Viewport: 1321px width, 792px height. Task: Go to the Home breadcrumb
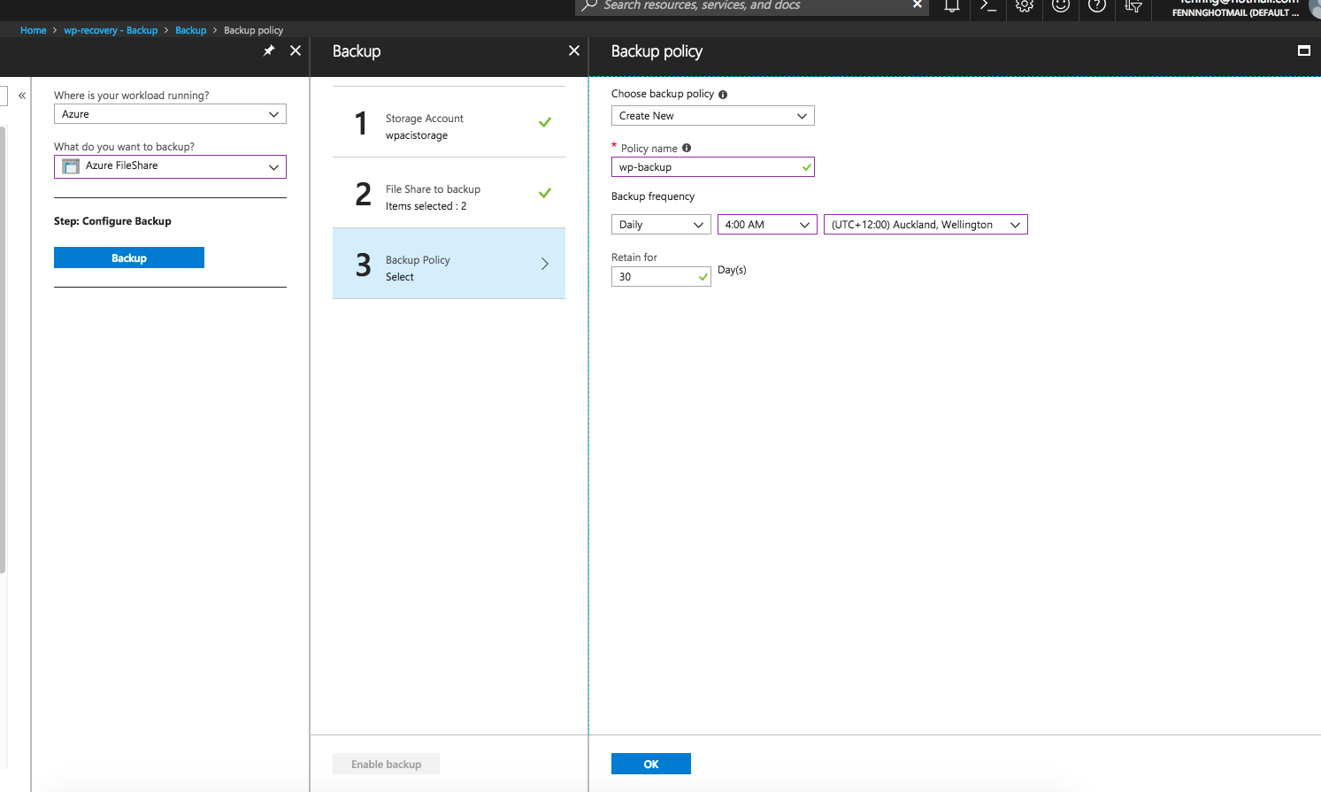coord(34,30)
